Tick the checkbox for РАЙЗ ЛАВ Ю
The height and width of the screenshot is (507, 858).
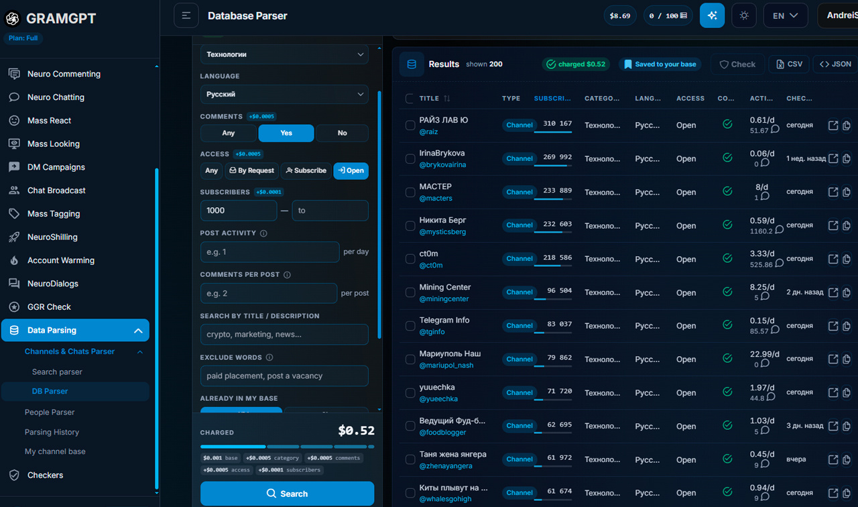coord(410,125)
